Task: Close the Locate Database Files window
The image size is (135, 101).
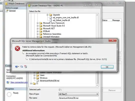Action: tap(96, 5)
